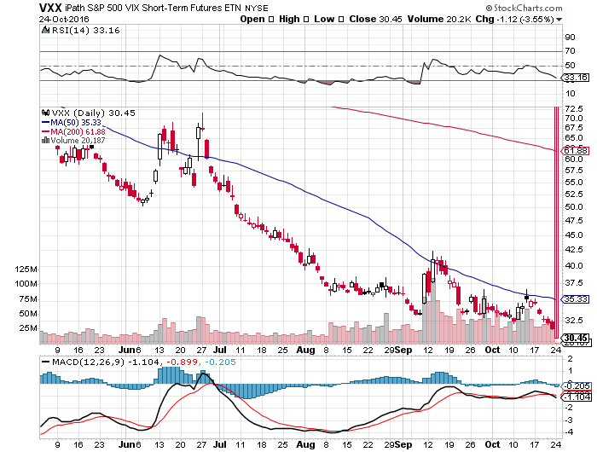Click the 100M volume axis label
597x452 pixels.
coord(26,284)
